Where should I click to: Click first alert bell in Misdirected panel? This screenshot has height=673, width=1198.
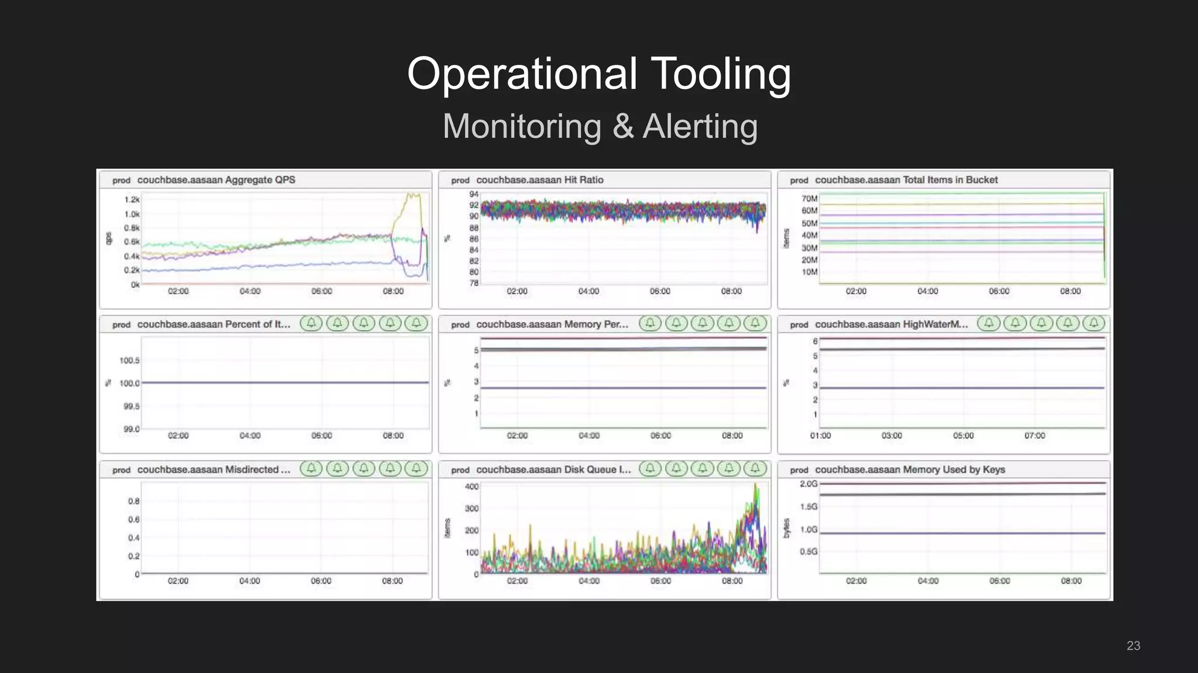(x=311, y=469)
